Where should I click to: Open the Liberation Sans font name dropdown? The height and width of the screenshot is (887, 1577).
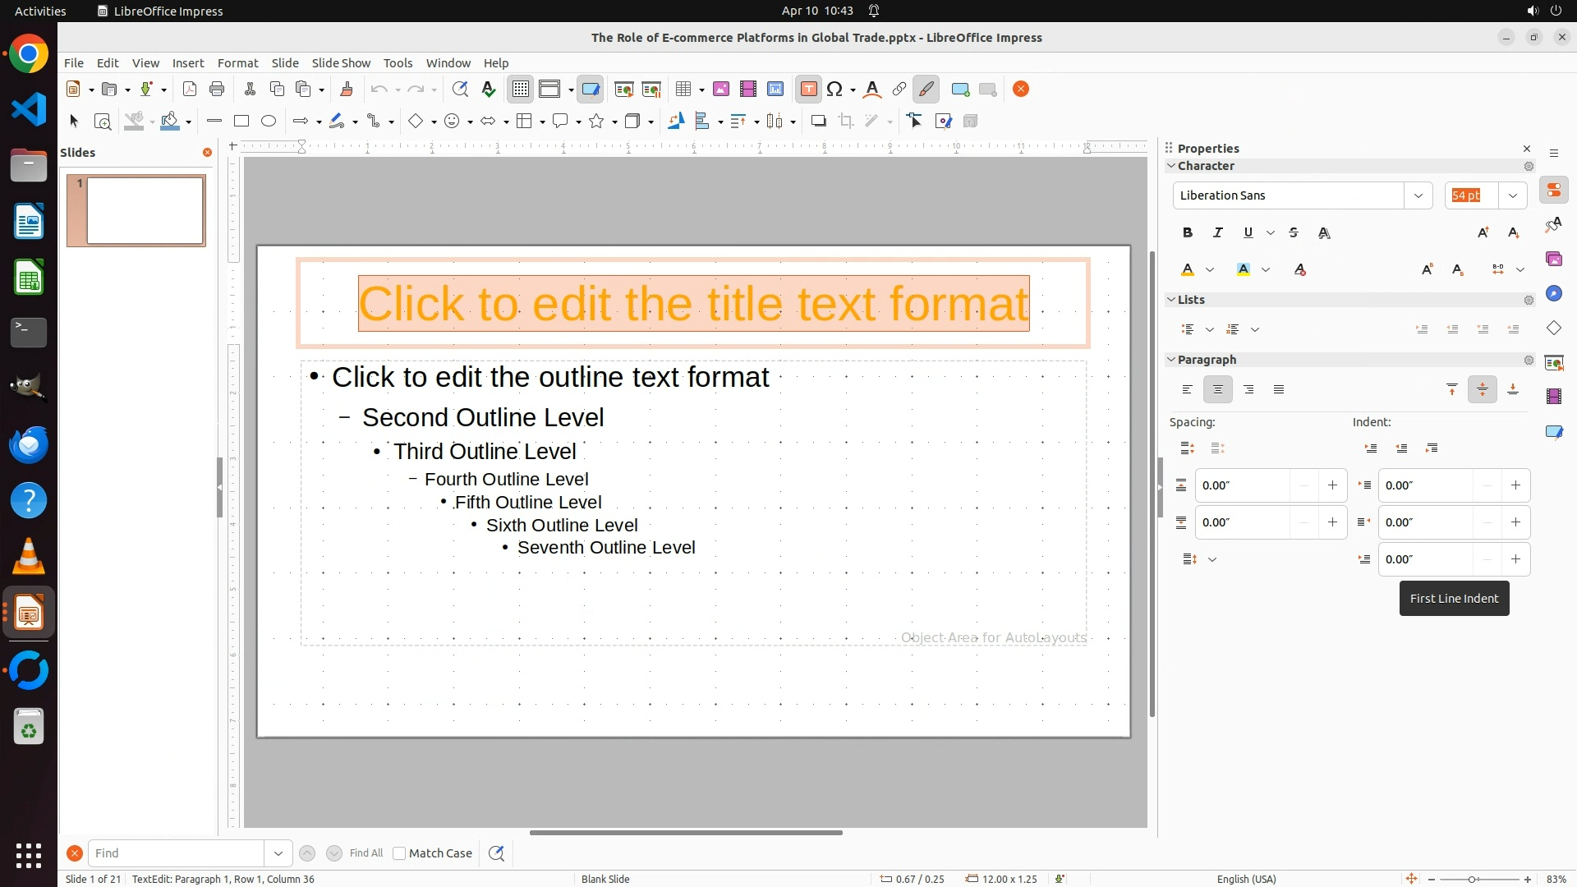tap(1418, 195)
